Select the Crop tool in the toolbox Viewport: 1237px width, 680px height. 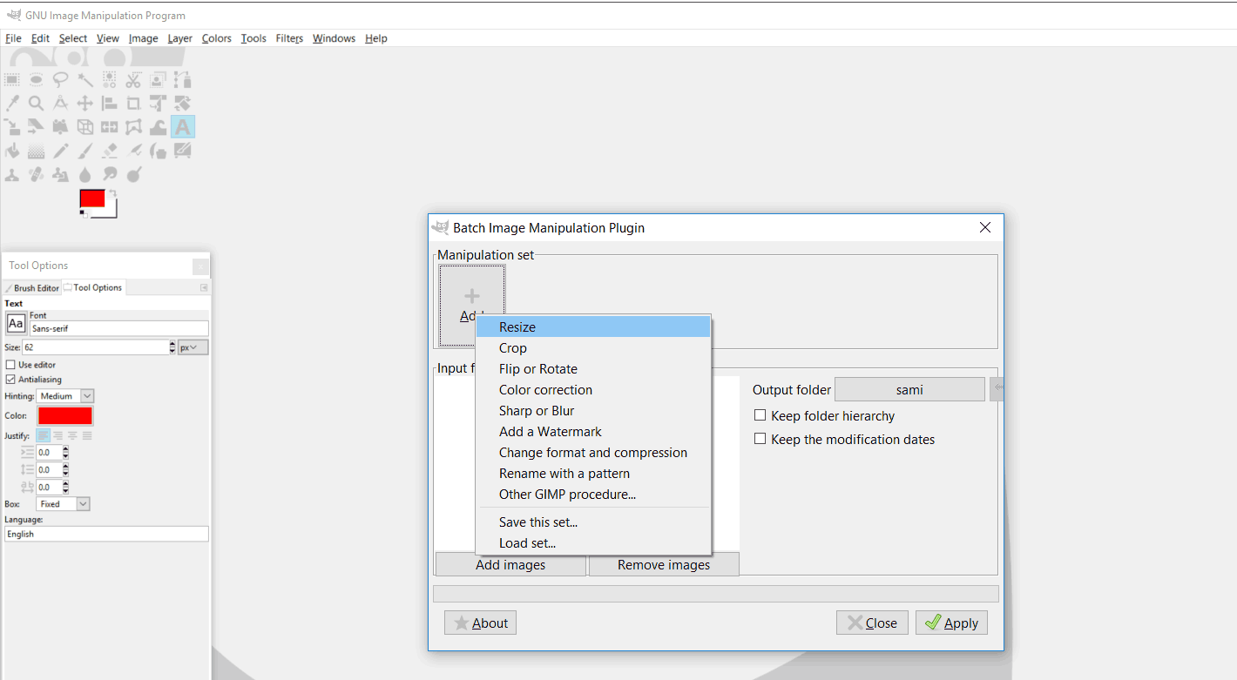tap(133, 104)
